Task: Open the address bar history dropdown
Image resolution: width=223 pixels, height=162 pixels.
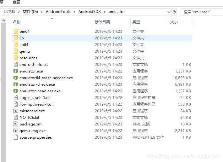Action: click(169, 12)
